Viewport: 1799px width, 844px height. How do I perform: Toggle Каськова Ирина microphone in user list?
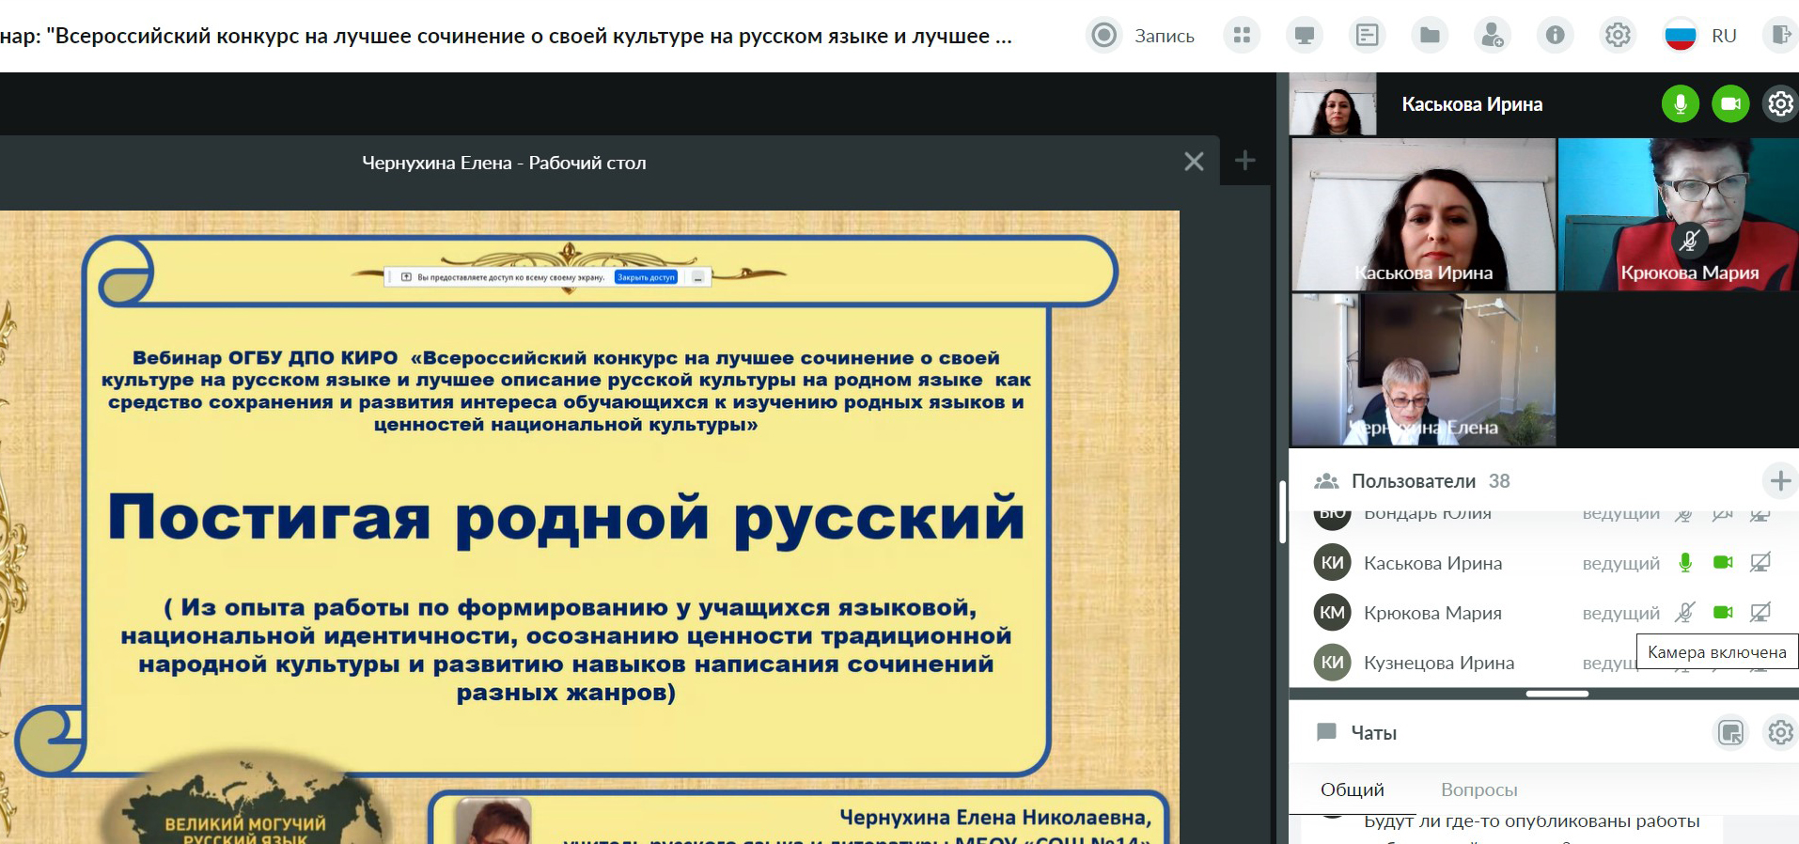pyautogui.click(x=1685, y=562)
